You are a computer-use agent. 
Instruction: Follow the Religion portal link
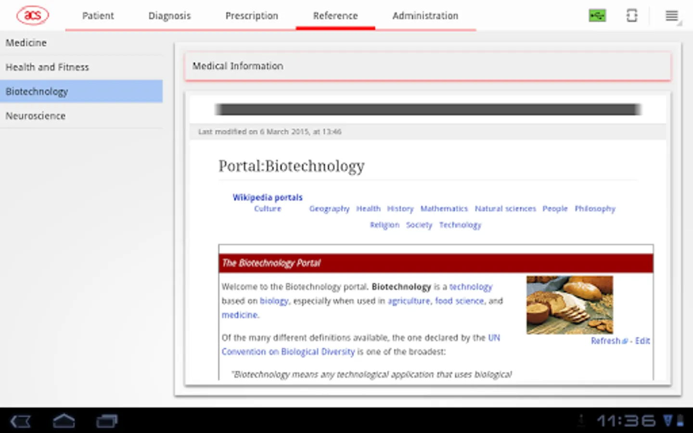click(x=385, y=225)
